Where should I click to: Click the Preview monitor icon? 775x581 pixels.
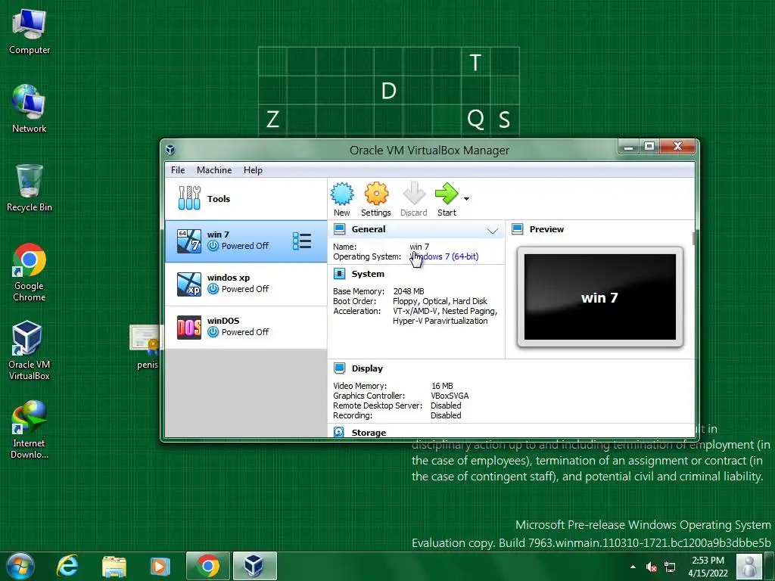[x=518, y=228]
